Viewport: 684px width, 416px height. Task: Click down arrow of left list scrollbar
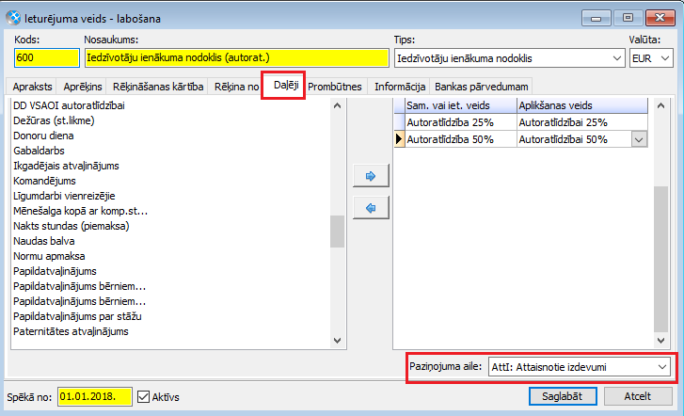pyautogui.click(x=337, y=341)
